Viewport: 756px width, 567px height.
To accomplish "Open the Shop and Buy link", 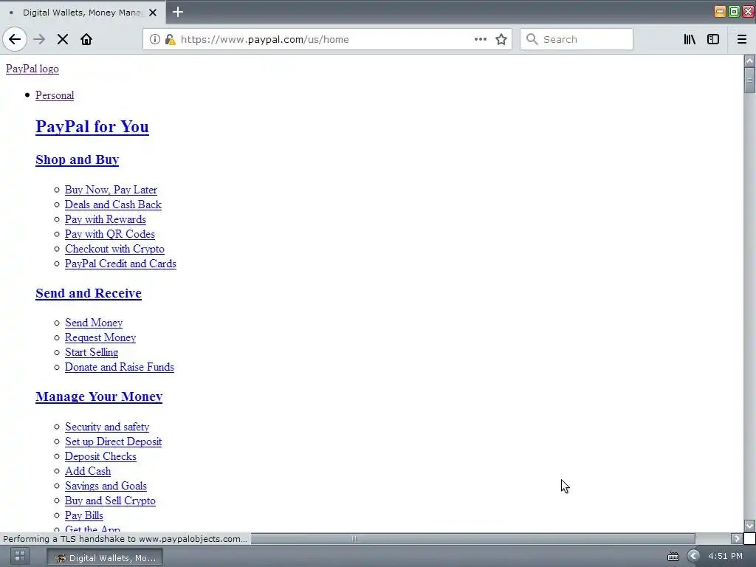I will (x=77, y=159).
